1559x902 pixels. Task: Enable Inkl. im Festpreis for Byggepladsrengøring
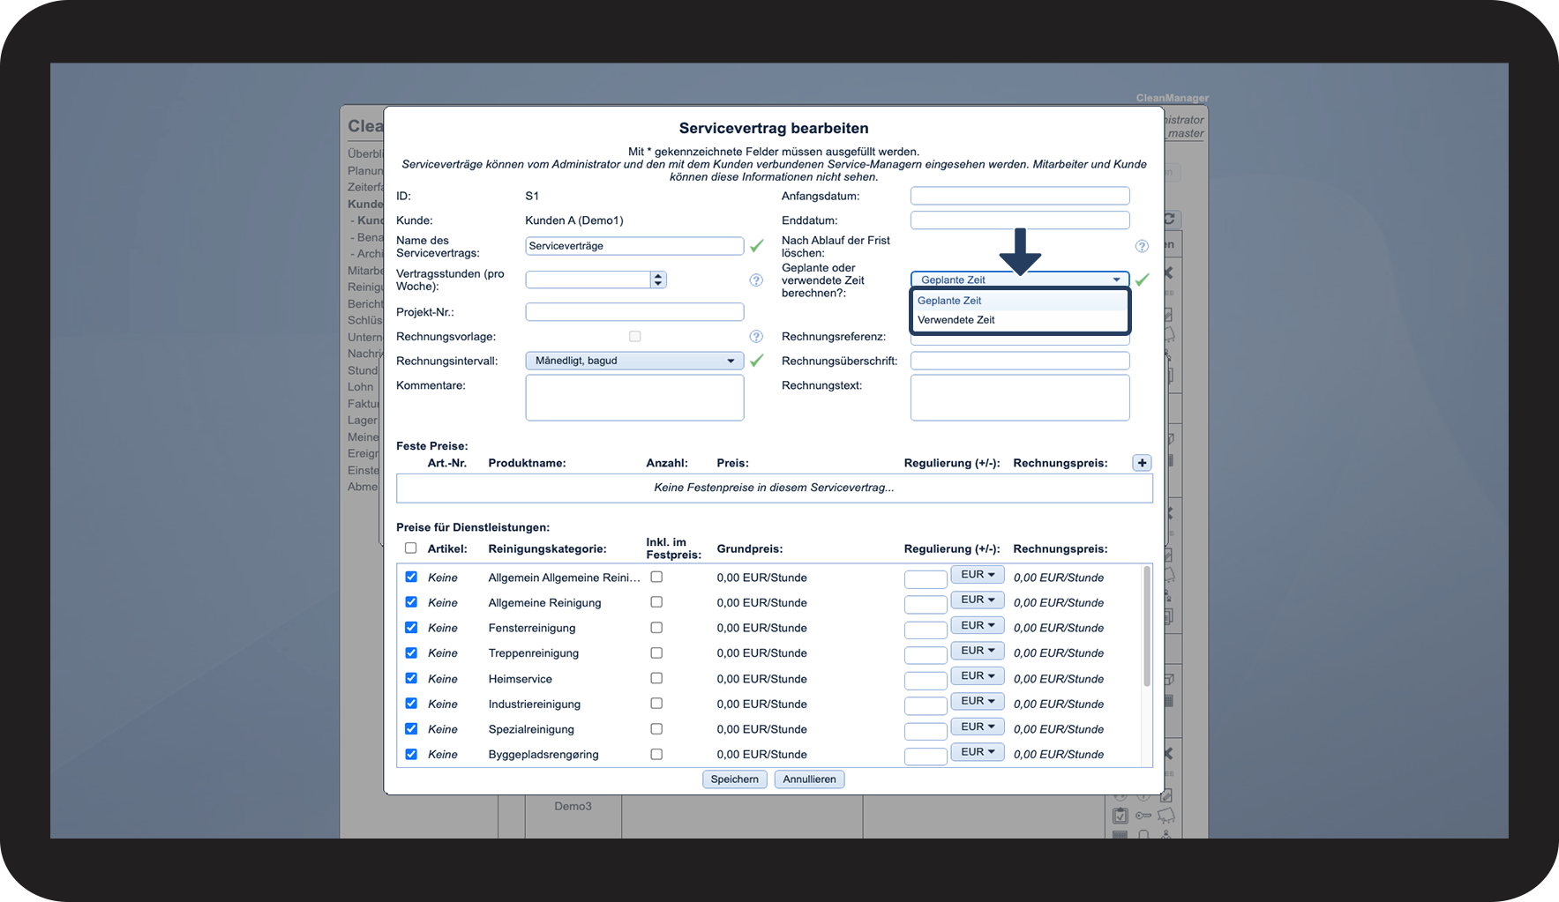(656, 754)
